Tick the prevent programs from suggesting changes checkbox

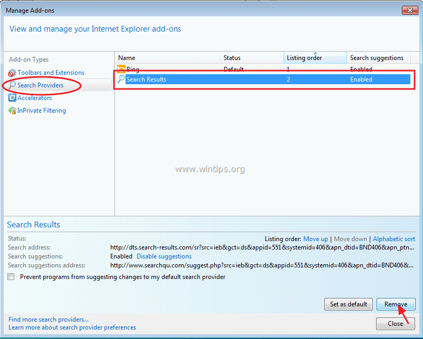point(11,276)
